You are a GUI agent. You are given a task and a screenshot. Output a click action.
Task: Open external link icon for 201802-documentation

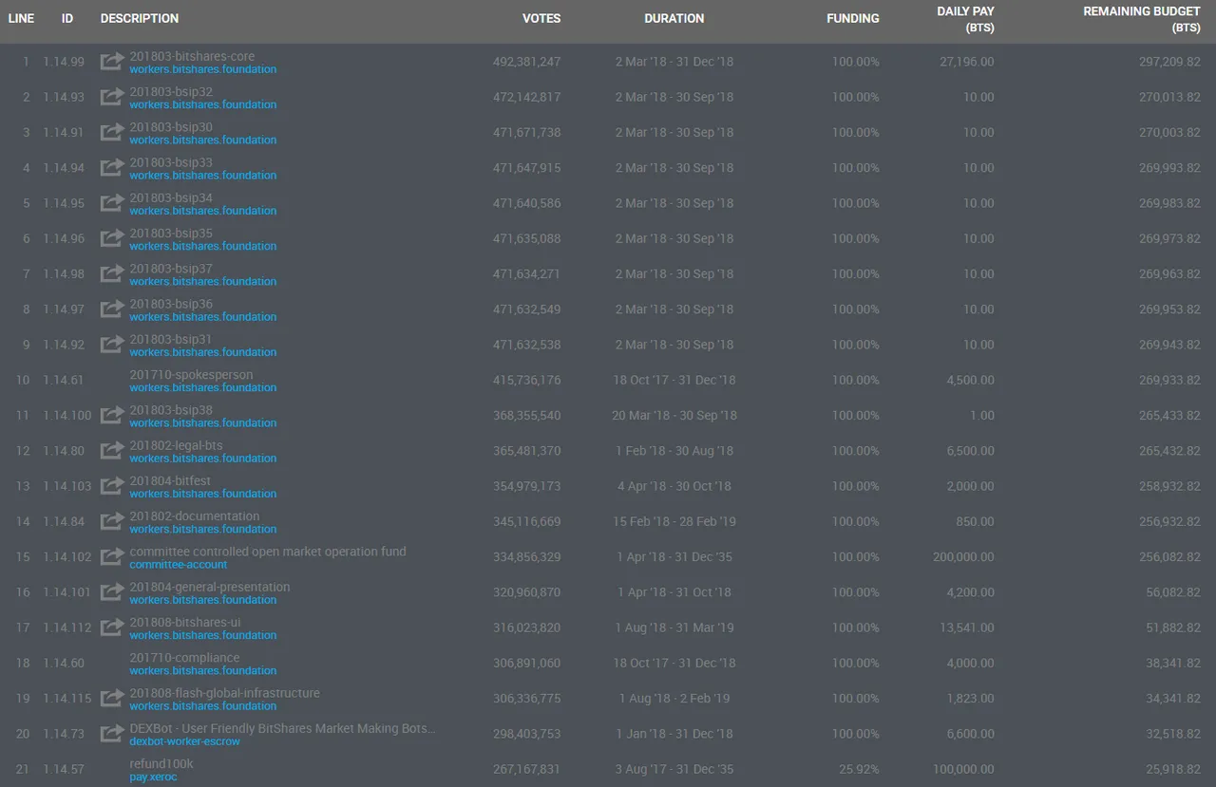pyautogui.click(x=112, y=521)
